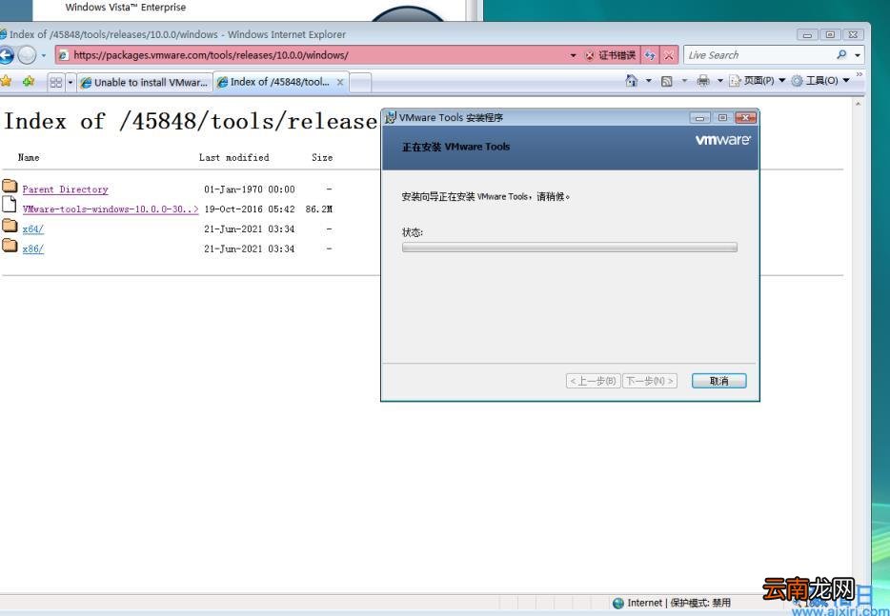
Task: Click the Home page icon
Action: click(631, 81)
